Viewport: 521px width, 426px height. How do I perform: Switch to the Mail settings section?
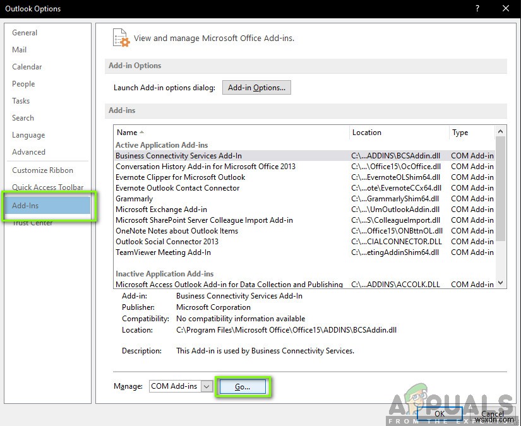coord(20,49)
